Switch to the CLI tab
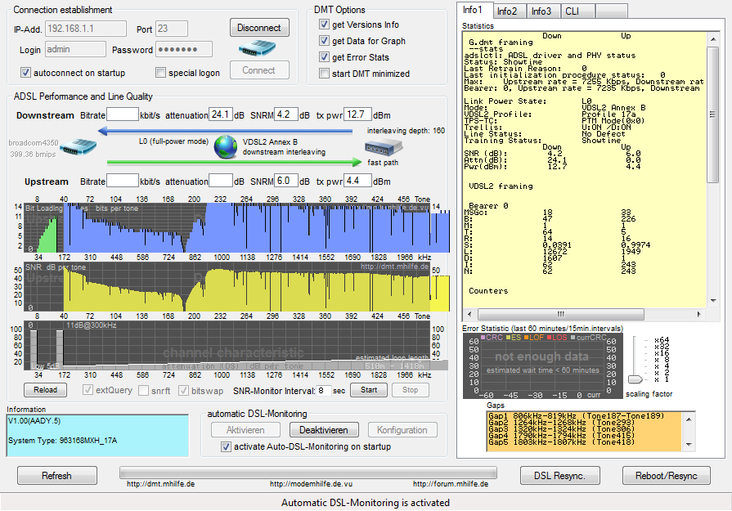 click(x=577, y=11)
